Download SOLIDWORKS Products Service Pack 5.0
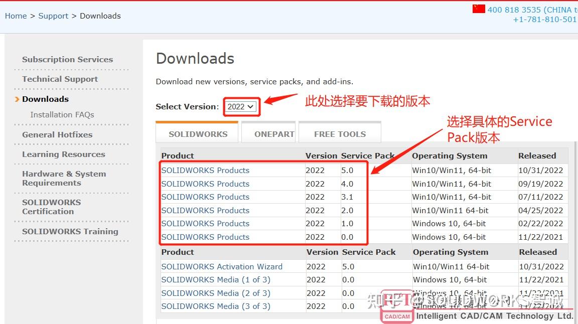The width and height of the screenshot is (578, 324). click(x=205, y=170)
